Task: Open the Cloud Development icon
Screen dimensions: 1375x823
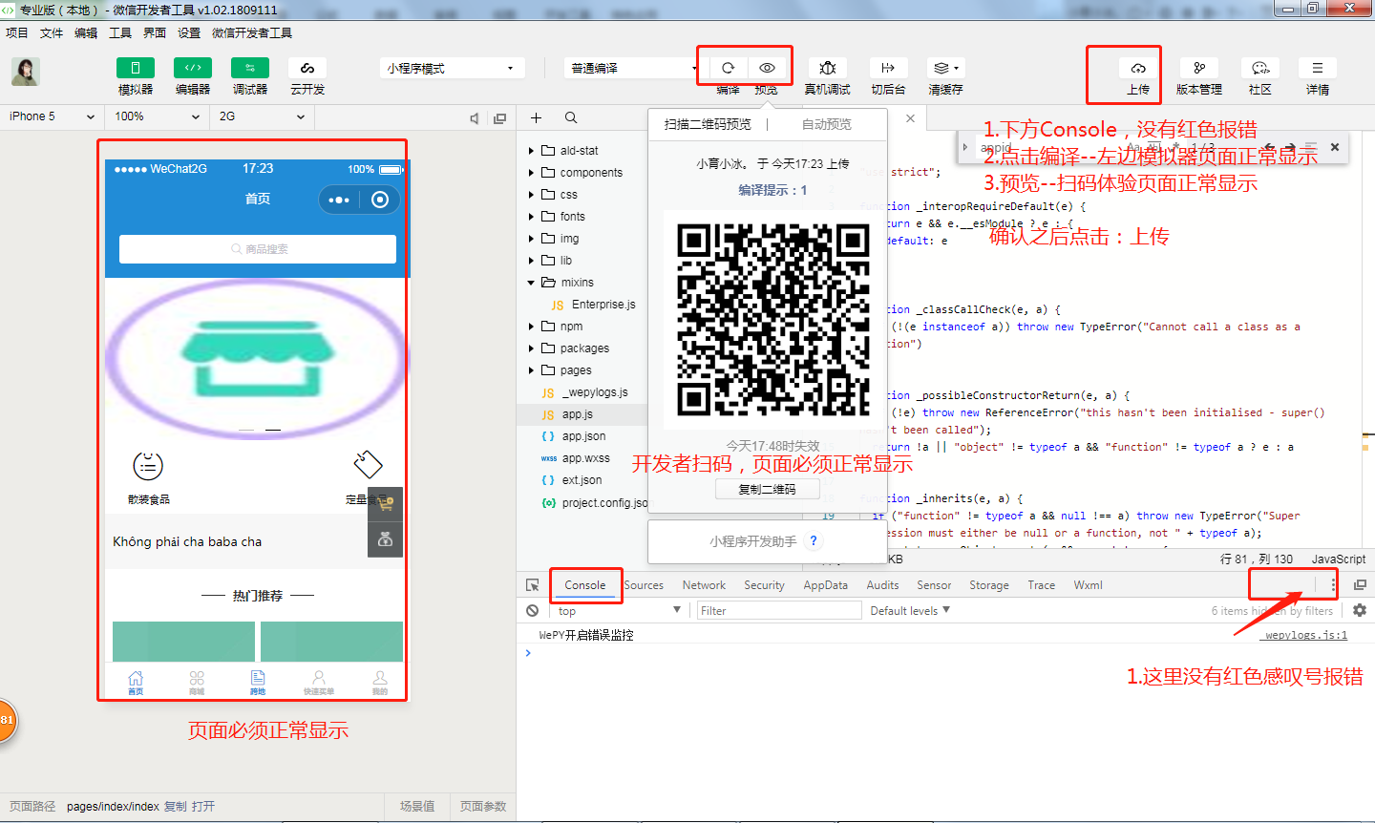Action: point(307,68)
